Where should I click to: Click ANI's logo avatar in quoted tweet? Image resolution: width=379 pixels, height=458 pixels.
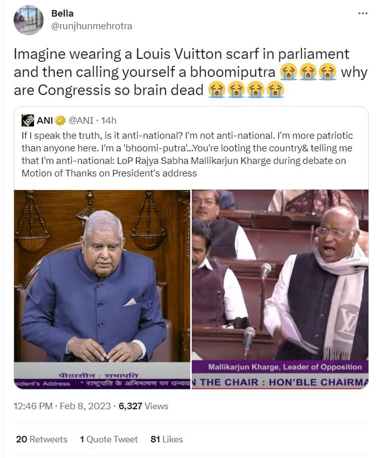click(28, 120)
